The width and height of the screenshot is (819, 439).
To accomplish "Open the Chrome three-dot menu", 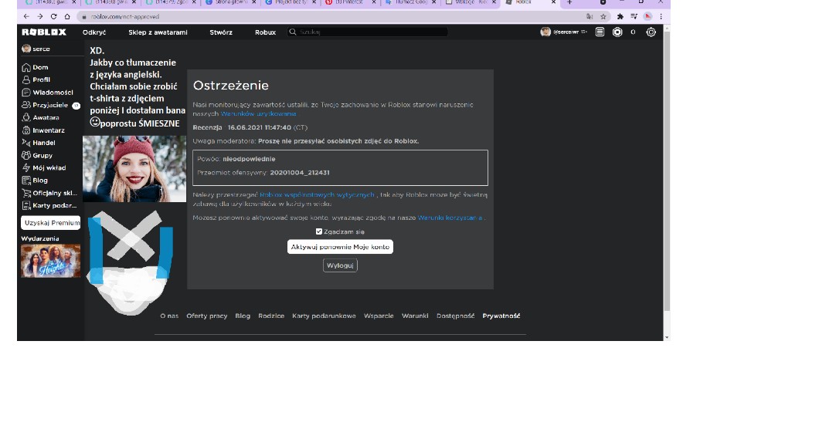I will pos(661,16).
